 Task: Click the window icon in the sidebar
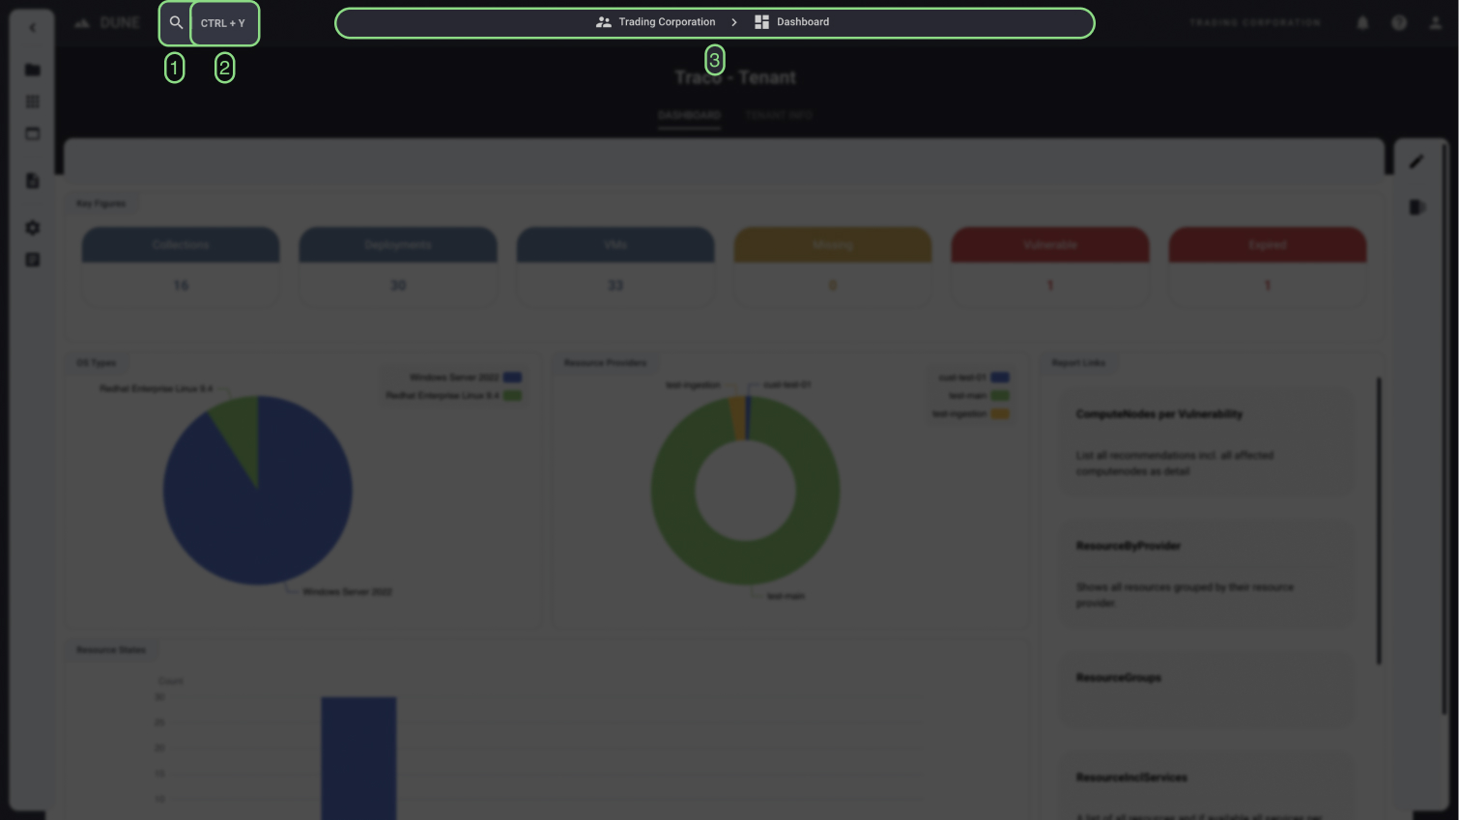pyautogui.click(x=32, y=133)
